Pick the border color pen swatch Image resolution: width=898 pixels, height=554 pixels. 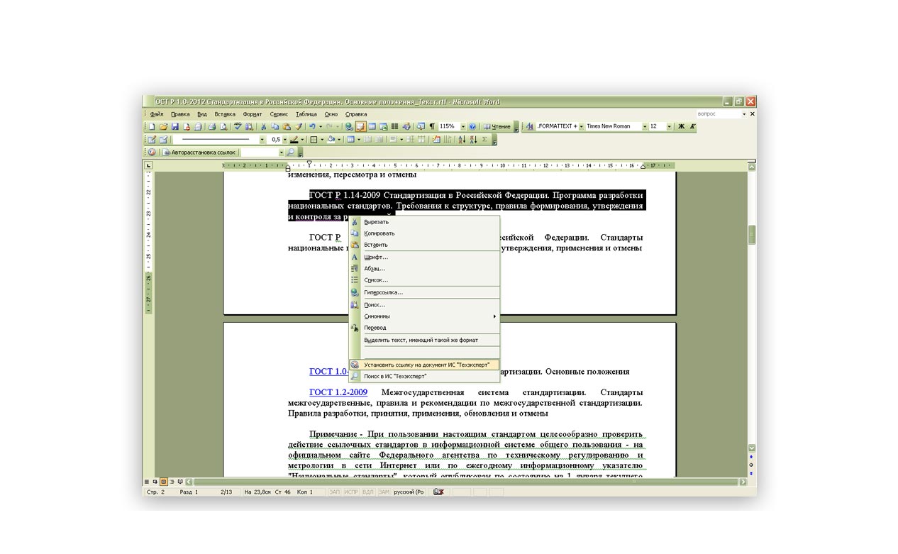click(294, 140)
